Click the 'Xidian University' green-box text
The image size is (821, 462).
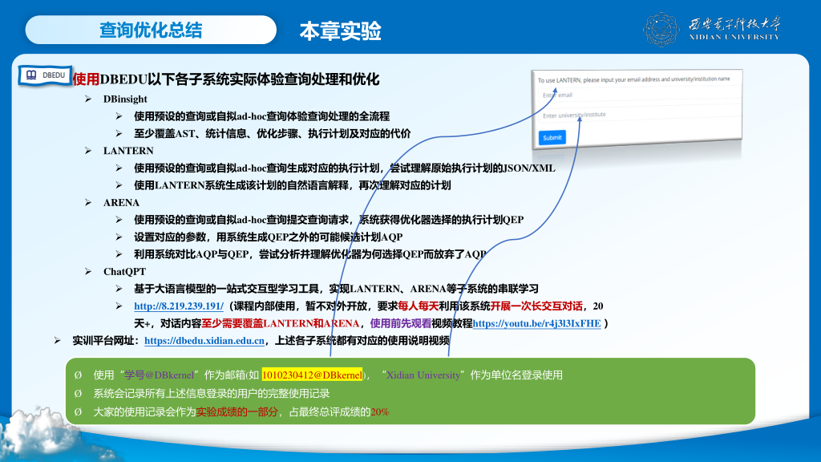(423, 375)
